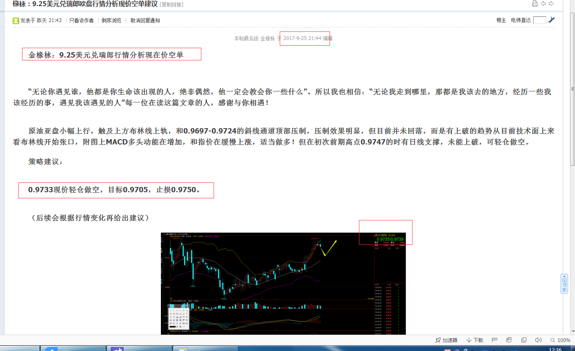
Task: Click 只看该作者 to view only author
Action: pos(81,20)
